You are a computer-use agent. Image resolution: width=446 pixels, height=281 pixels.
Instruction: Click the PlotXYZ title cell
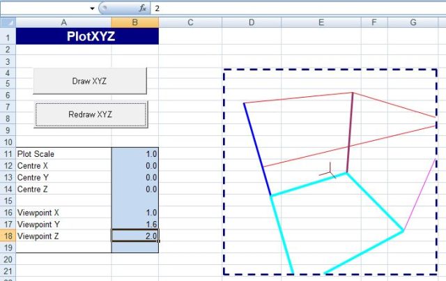click(87, 36)
